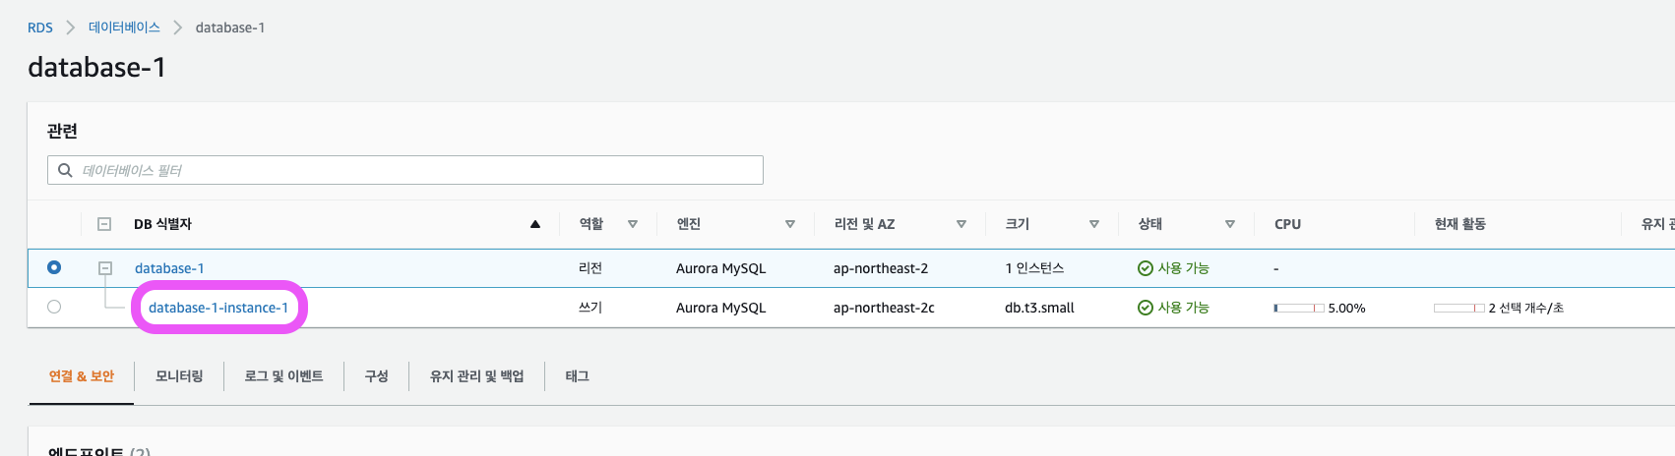This screenshot has height=456, width=1675.
Task: Open the 리전 및 AZ column dropdown
Action: point(962,224)
